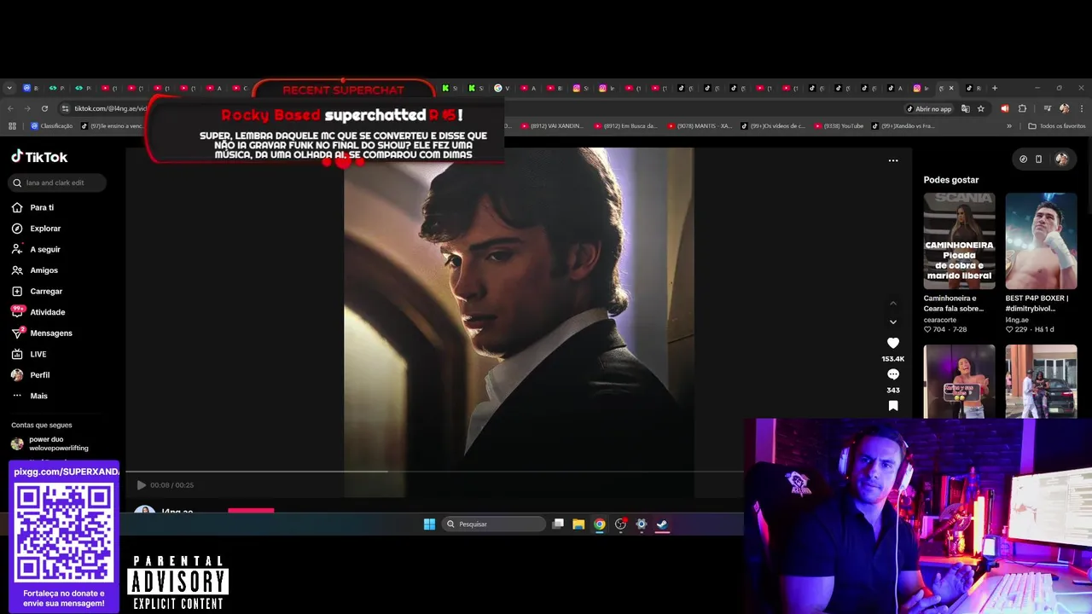Screen dimensions: 1092x614
Task: Go to next video arrow
Action: click(x=893, y=321)
